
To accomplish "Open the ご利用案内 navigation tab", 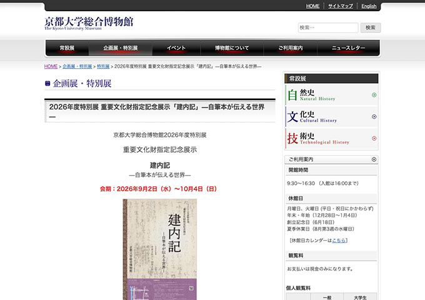I will point(290,48).
